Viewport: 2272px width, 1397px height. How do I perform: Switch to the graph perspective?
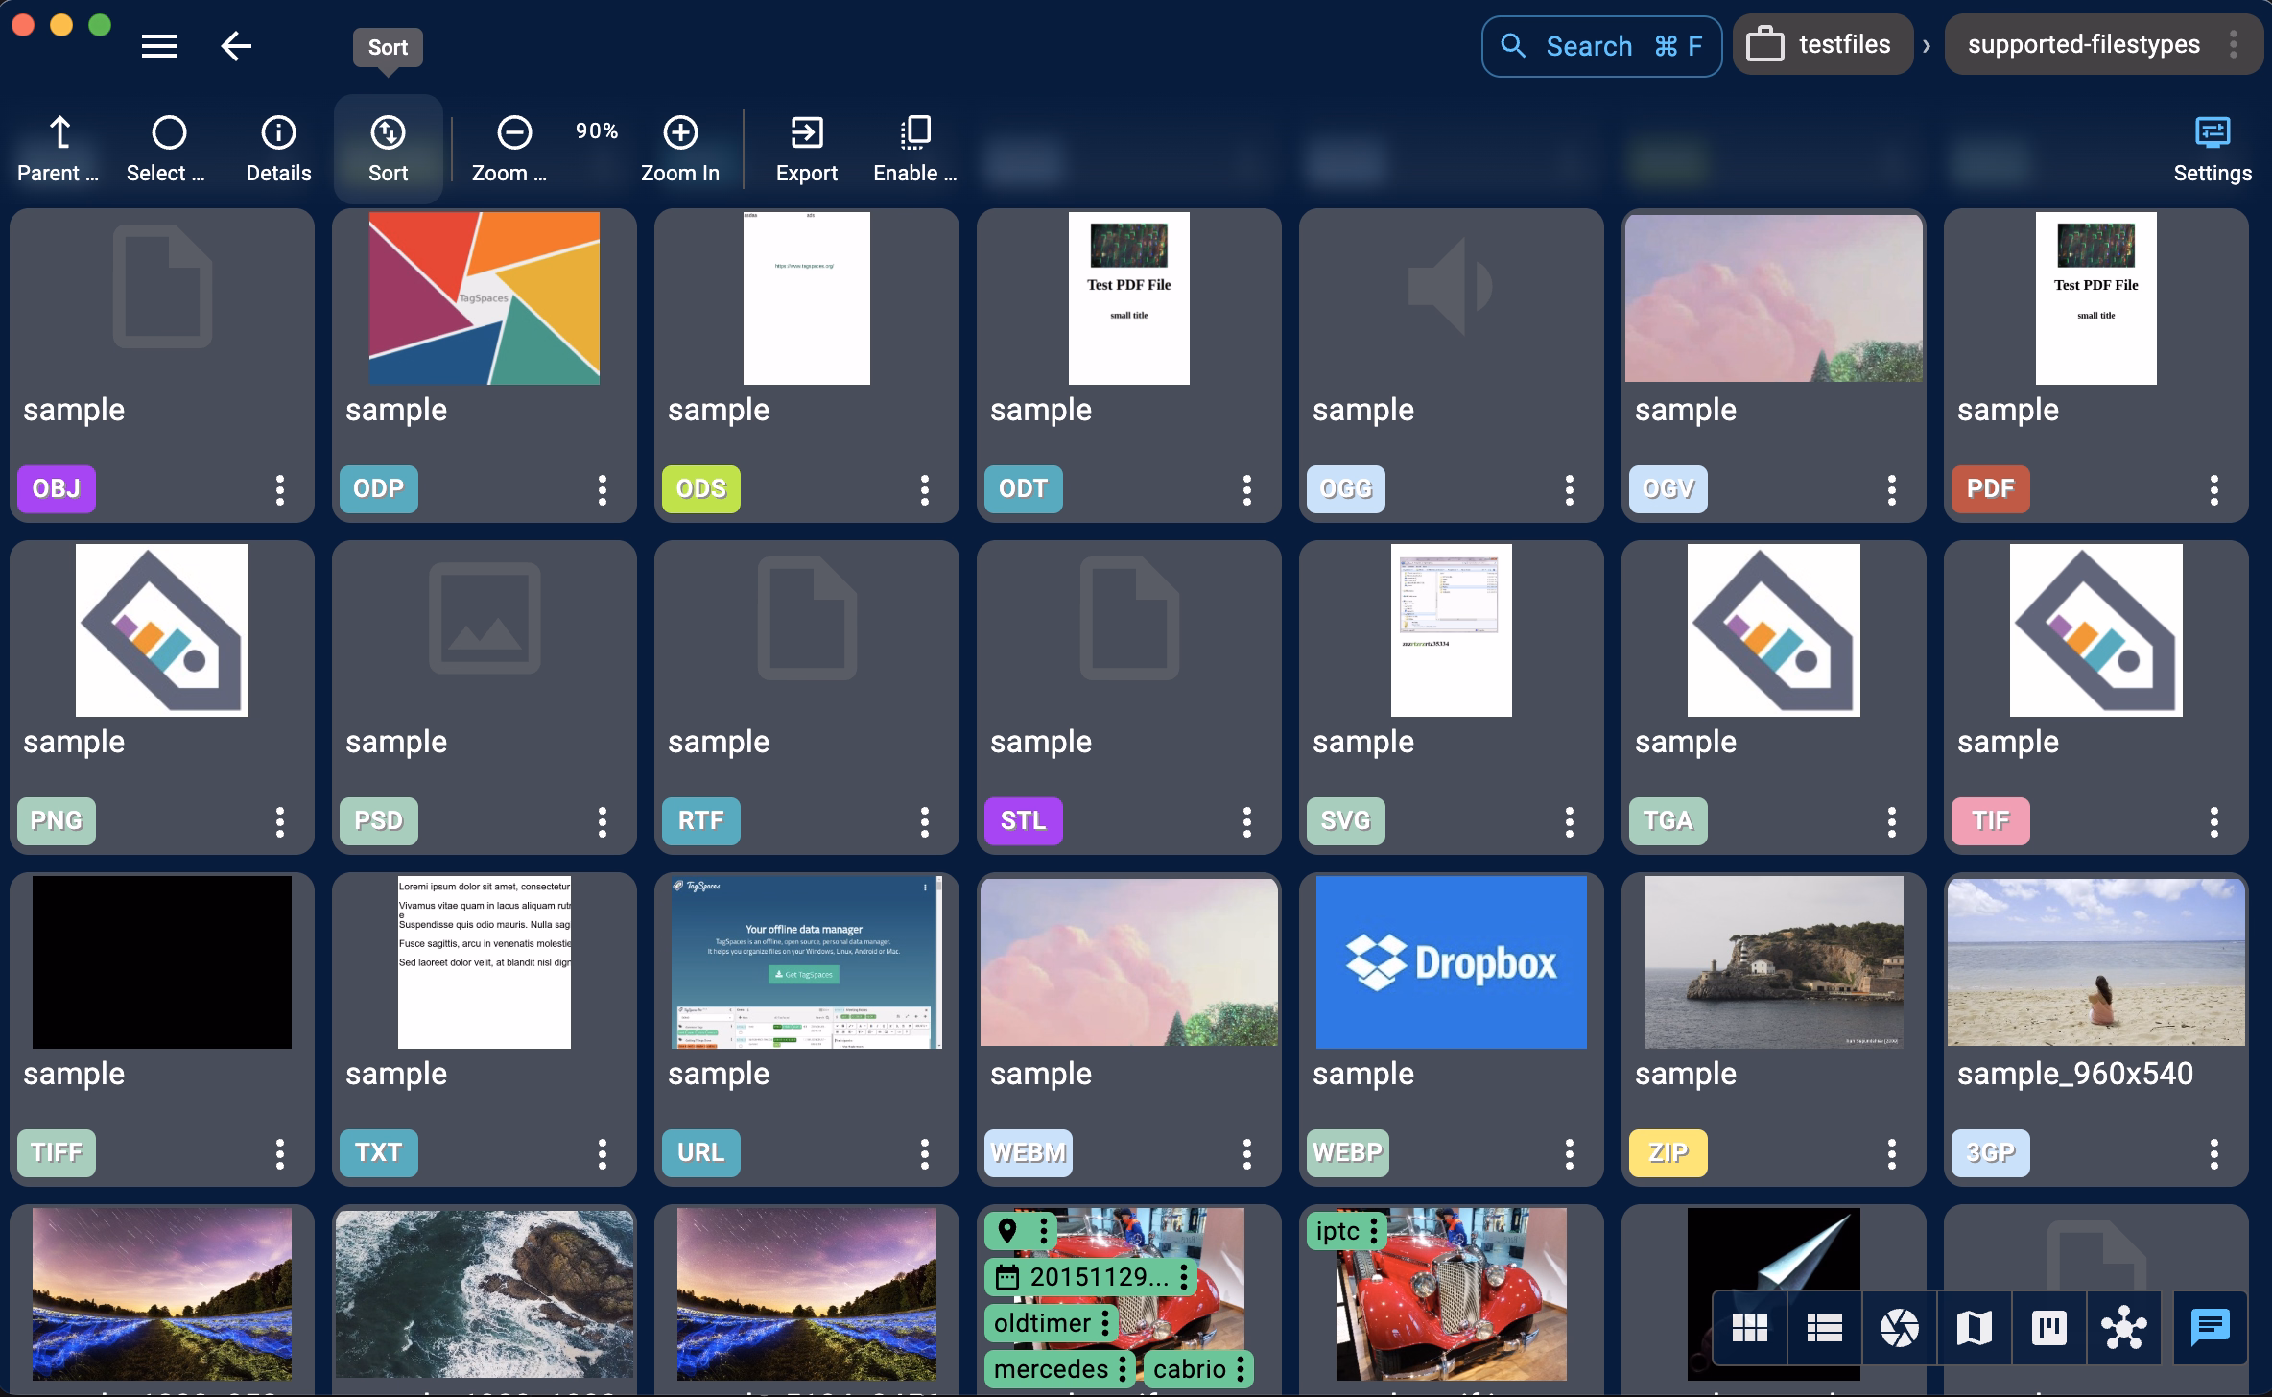2123,1328
